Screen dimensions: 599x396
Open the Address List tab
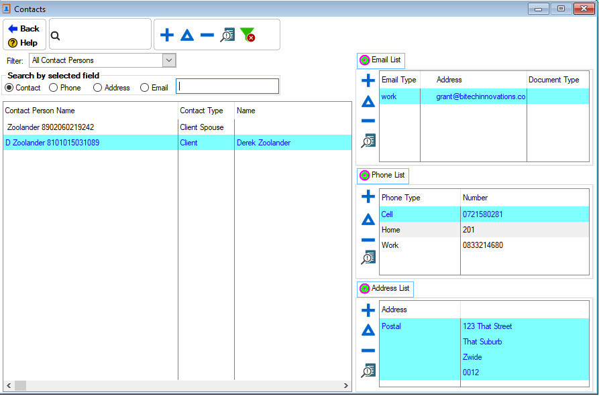click(385, 289)
